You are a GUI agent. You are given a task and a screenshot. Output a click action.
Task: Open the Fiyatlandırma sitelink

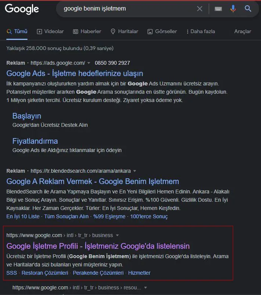point(35,141)
